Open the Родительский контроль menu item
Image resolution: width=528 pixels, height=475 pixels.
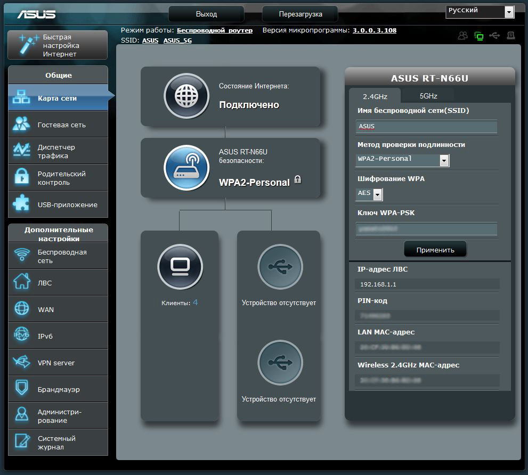click(x=58, y=178)
